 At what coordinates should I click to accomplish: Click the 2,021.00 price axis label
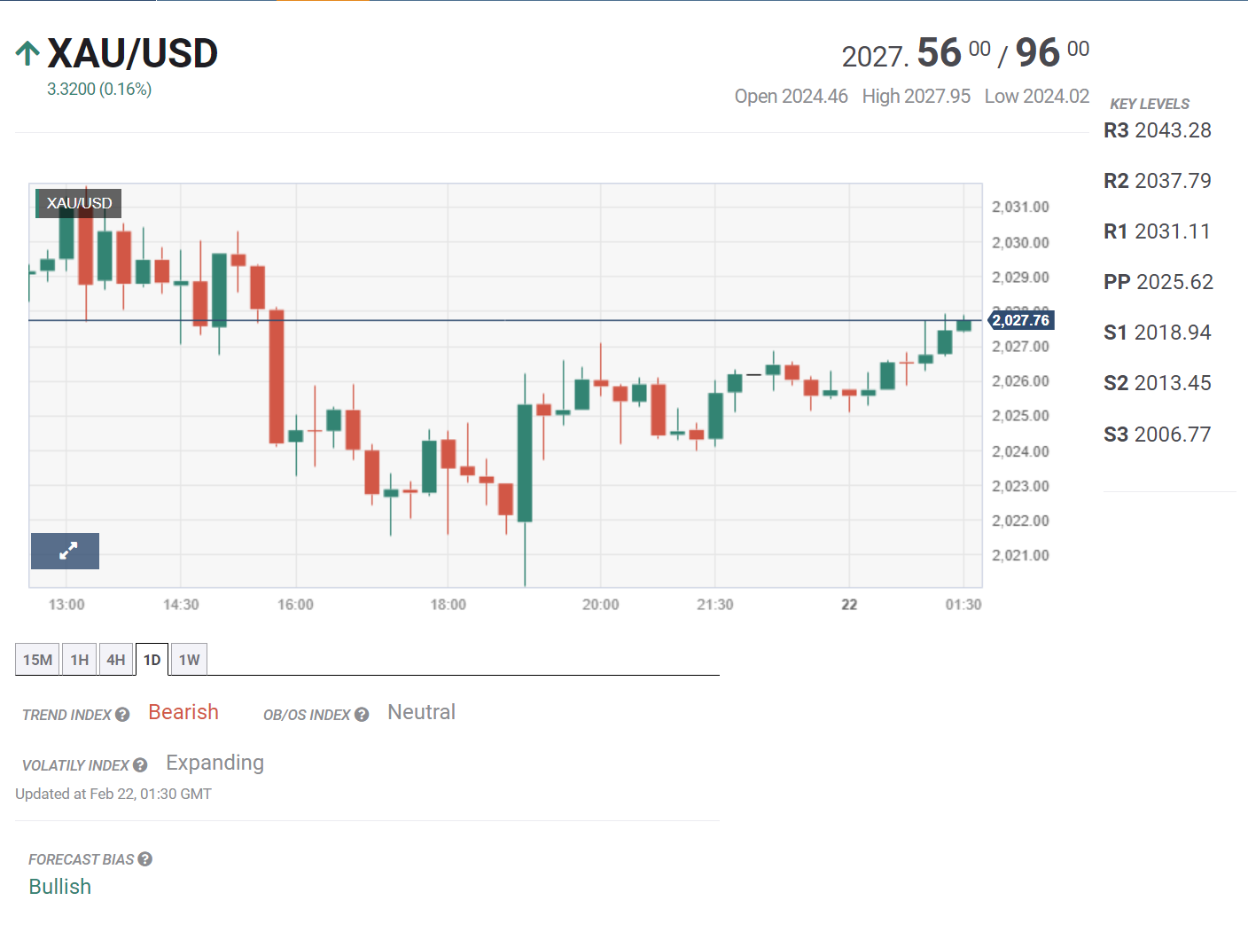1020,555
